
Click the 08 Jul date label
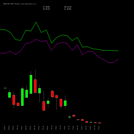coord(43,128)
